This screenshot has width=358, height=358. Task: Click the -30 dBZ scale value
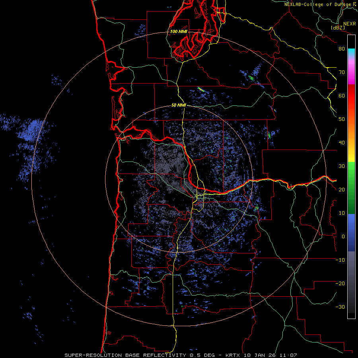tap(340, 307)
